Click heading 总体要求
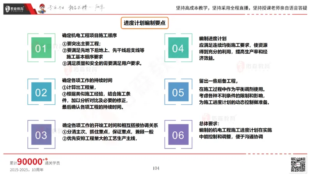 point(209,124)
